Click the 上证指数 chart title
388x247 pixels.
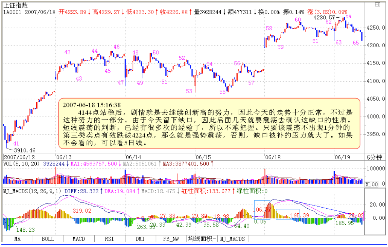point(15,5)
